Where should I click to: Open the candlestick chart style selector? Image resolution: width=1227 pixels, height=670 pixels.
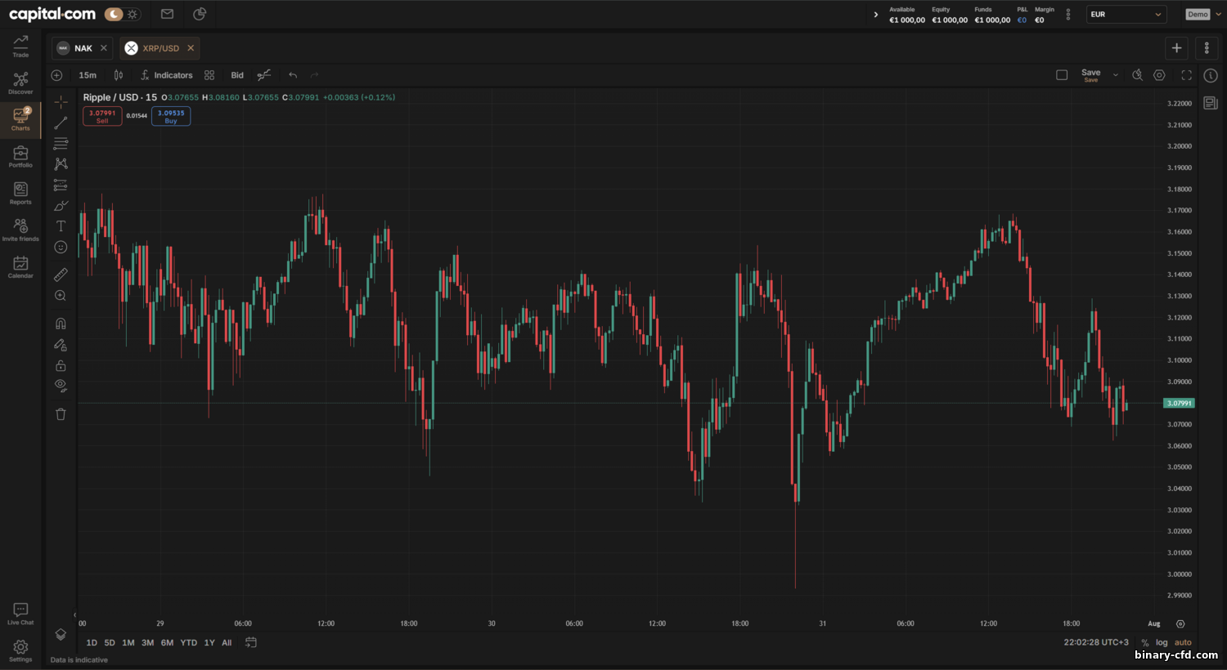pos(119,75)
